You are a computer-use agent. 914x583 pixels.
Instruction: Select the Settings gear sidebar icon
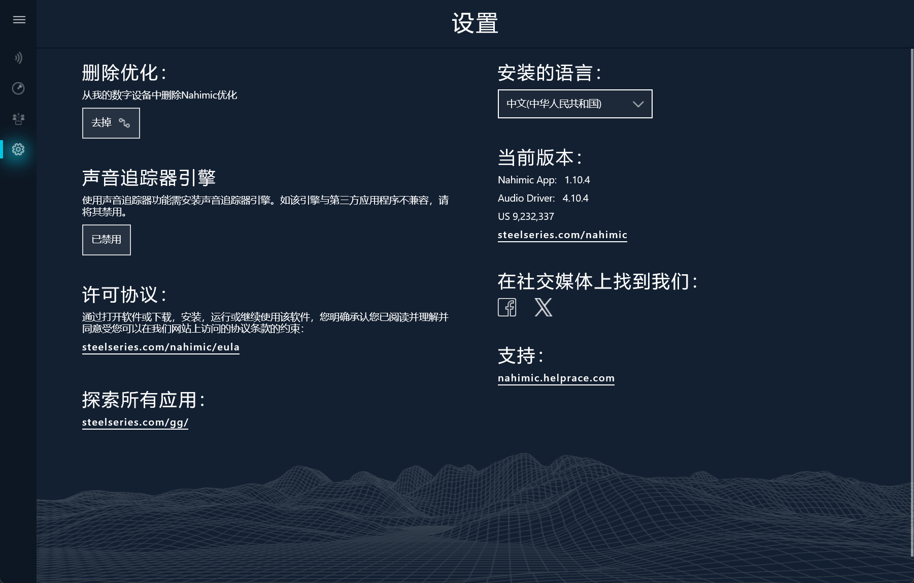(18, 149)
